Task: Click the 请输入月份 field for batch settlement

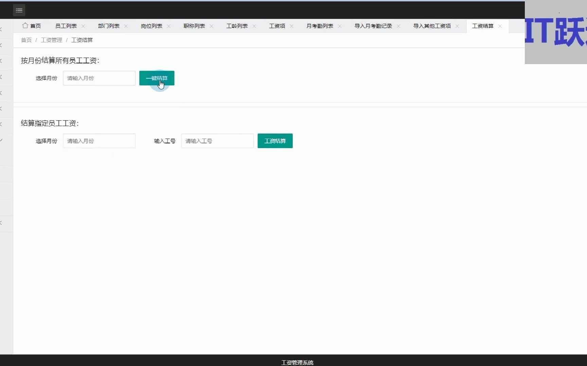Action: click(99, 78)
